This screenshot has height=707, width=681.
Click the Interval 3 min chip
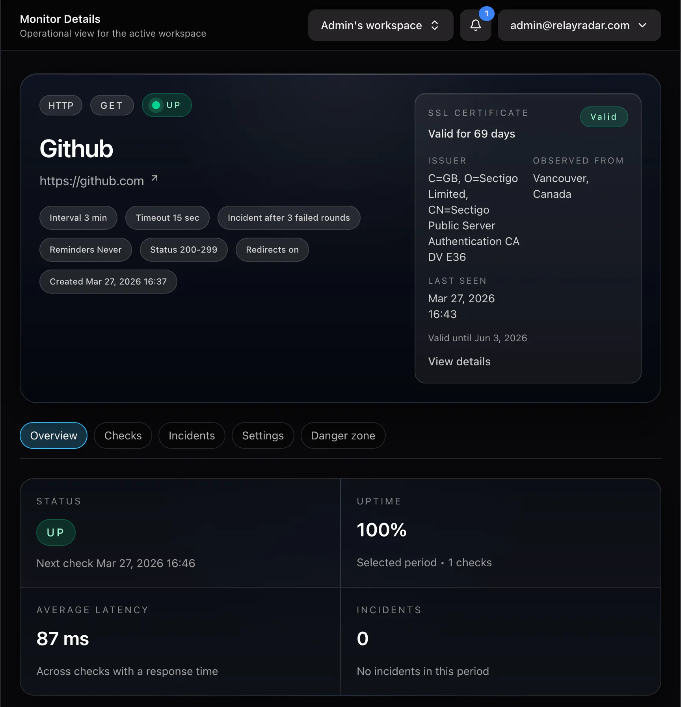point(78,218)
